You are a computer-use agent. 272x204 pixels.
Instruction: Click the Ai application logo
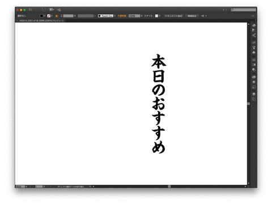click(31, 10)
